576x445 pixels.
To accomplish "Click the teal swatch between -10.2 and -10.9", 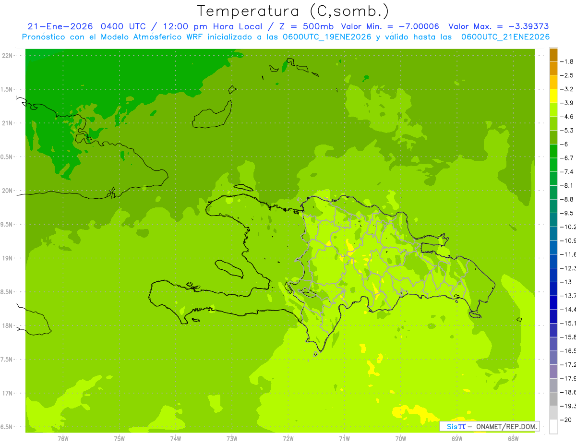I will (553, 234).
